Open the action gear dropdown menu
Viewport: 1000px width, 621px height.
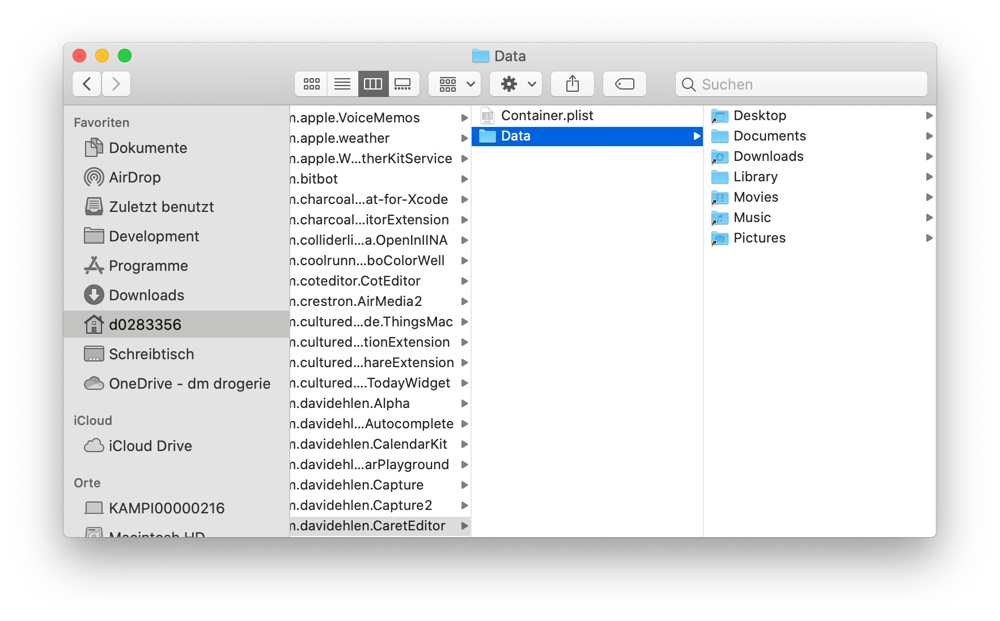click(515, 83)
